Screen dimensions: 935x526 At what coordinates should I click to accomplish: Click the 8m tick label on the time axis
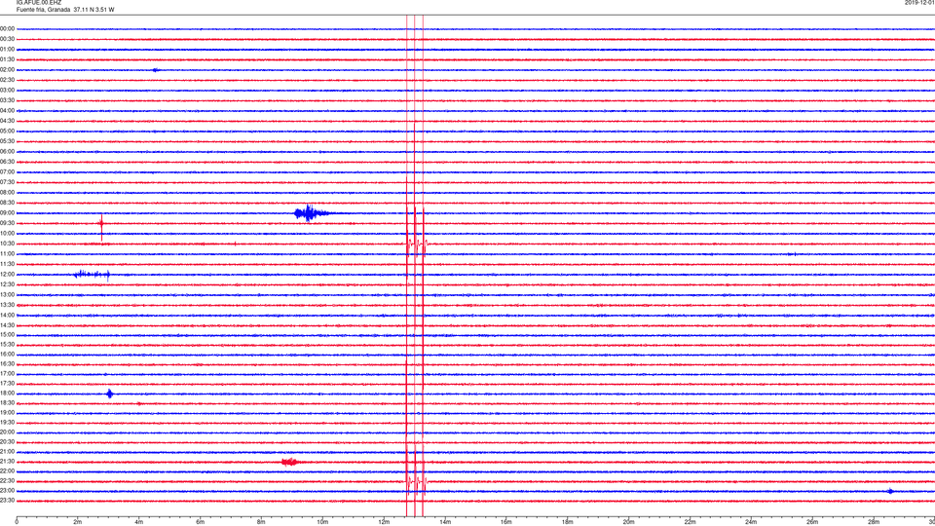261,522
